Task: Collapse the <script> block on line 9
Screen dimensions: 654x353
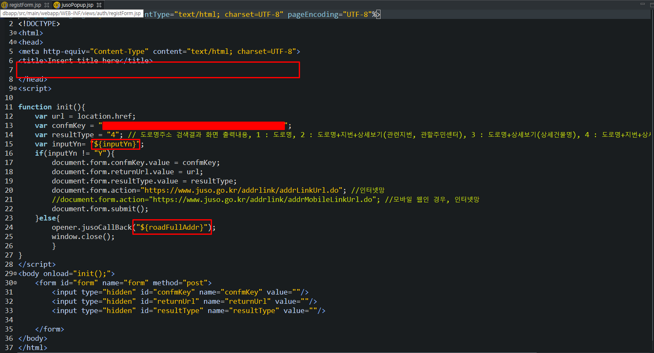Action: pos(15,89)
